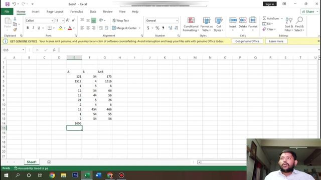Screen dimensions: 321x180
Task: Open the font size dropdown
Action: [63, 20]
